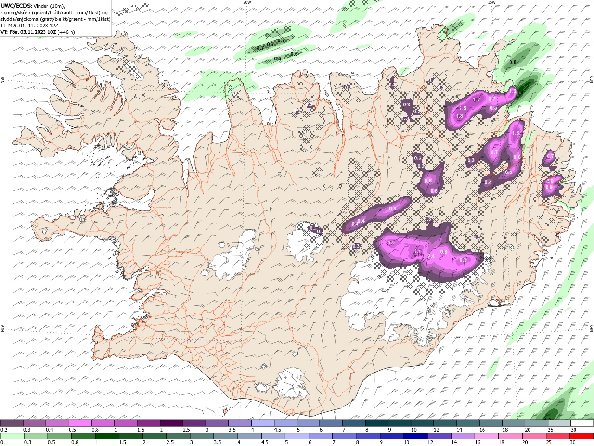Viewport: 594px width, 446px height.
Task: Click the white 30 swatch ending the snow legend
Action: [x=582, y=423]
